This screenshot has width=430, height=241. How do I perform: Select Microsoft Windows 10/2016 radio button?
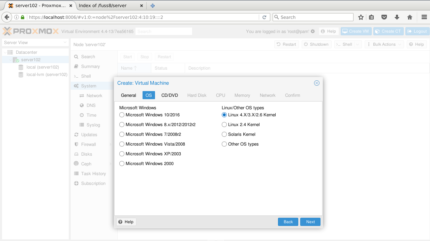[122, 115]
